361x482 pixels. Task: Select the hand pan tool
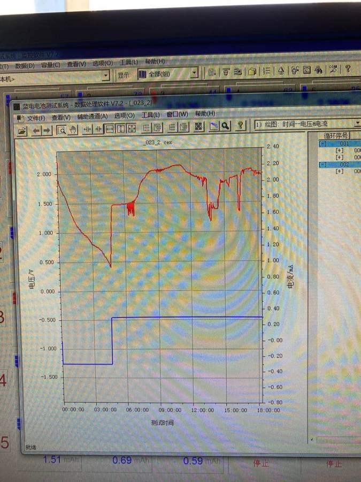point(73,129)
